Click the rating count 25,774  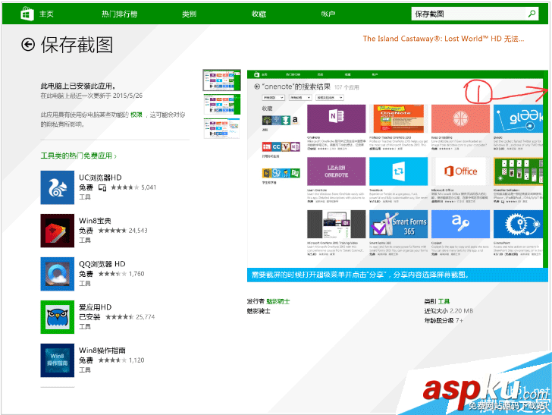146,317
